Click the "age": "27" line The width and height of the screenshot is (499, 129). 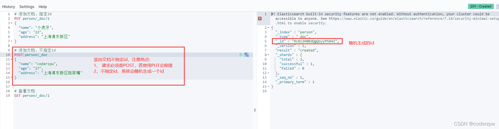31,68
